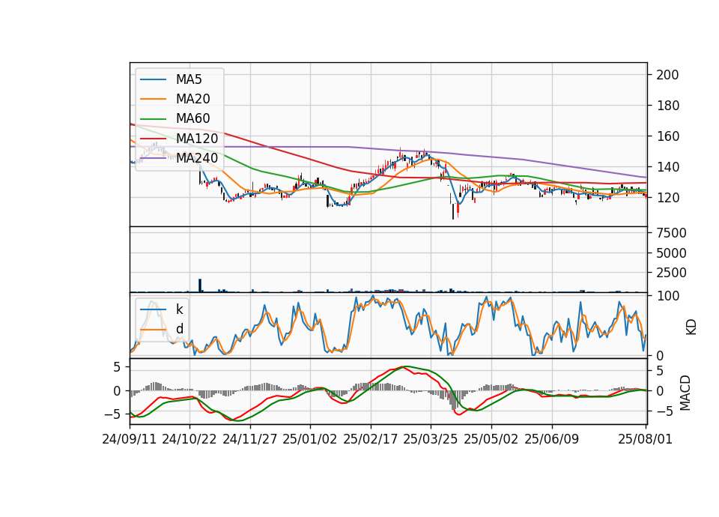
Task: Click the MA60 legend label
Action: point(192,118)
